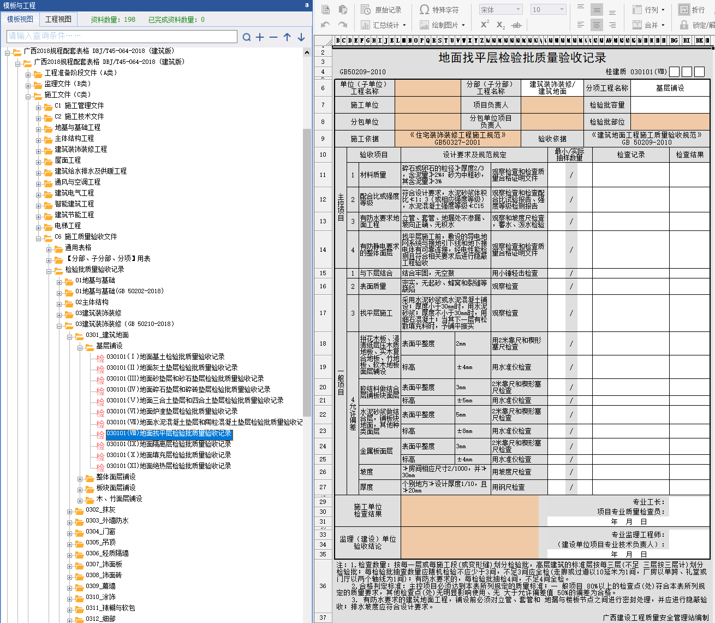Switch to 模板视图 tab
Screen dimensions: 715x623
20,19
